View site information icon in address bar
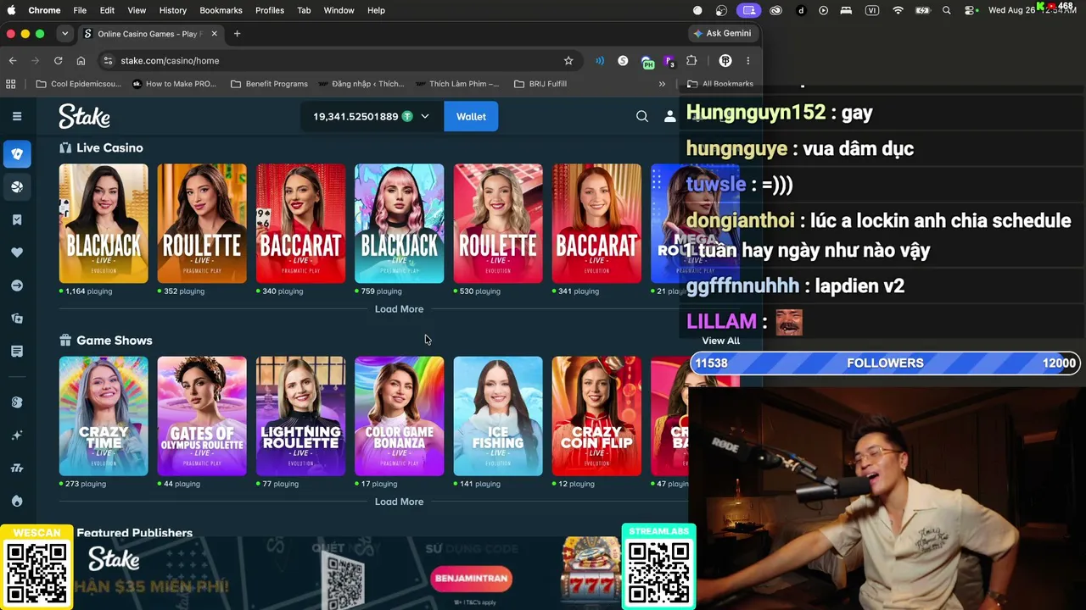 click(x=107, y=61)
